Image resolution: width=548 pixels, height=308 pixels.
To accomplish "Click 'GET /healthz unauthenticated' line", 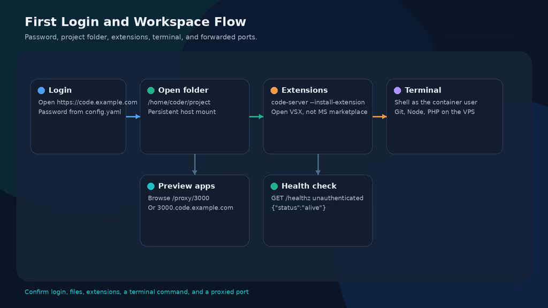I will [x=317, y=198].
